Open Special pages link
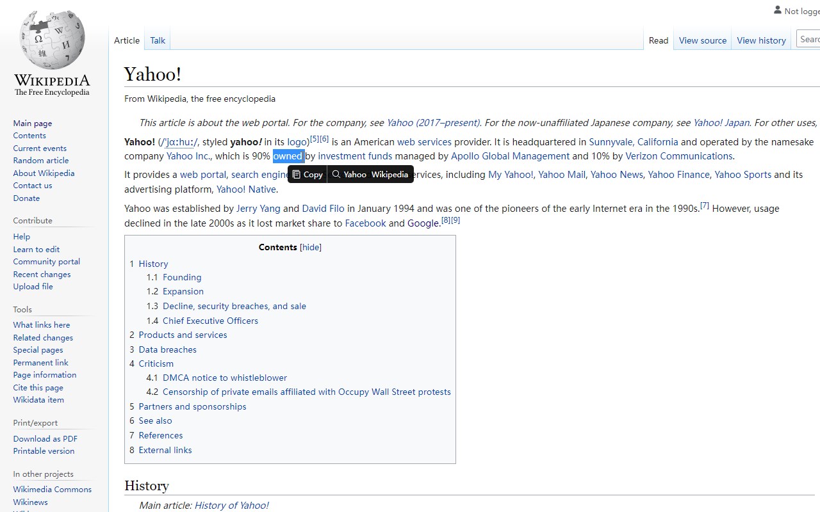Viewport: 820px width, 512px height. point(38,350)
